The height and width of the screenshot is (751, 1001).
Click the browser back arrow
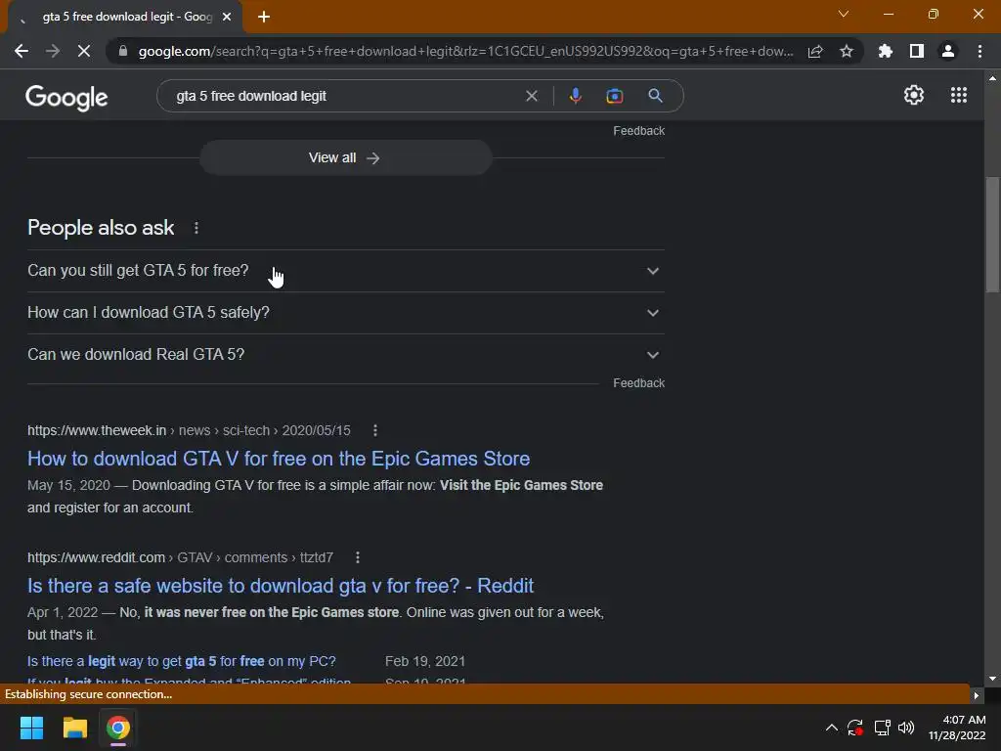(22, 51)
